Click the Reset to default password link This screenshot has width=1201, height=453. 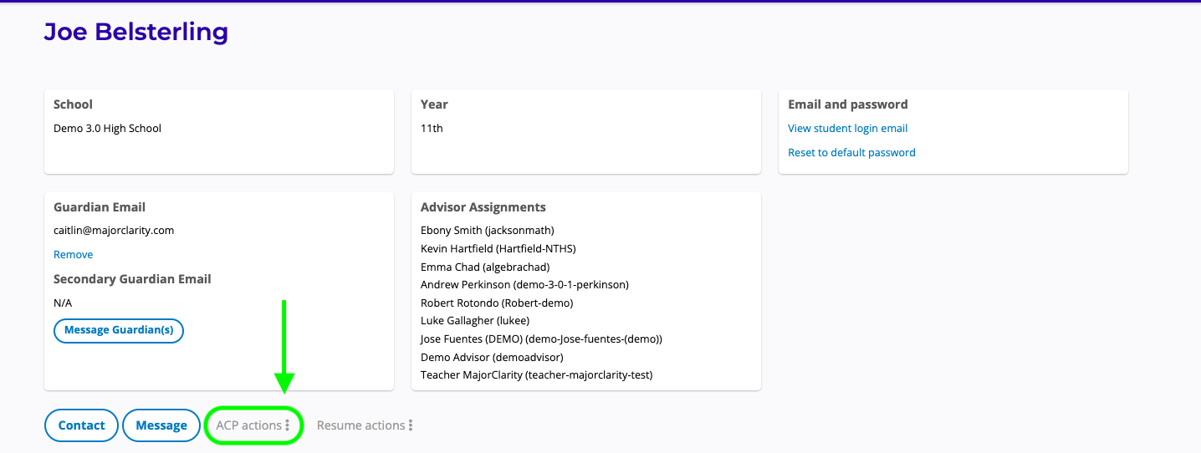pyautogui.click(x=851, y=153)
